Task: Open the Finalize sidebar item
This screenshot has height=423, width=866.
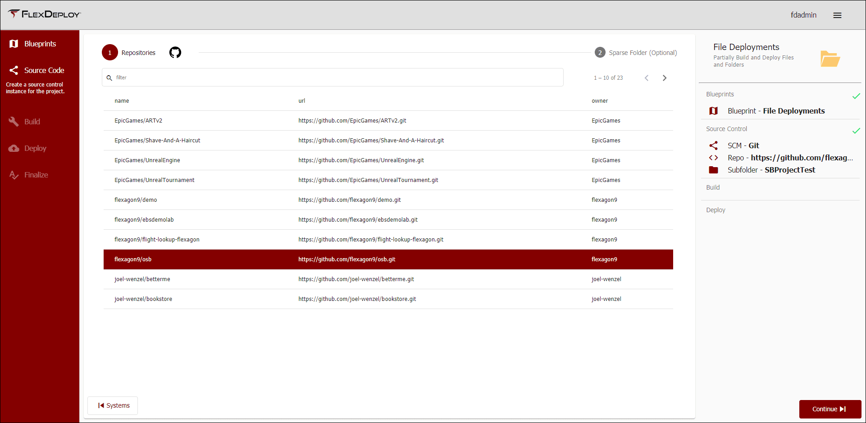Action: tap(40, 175)
